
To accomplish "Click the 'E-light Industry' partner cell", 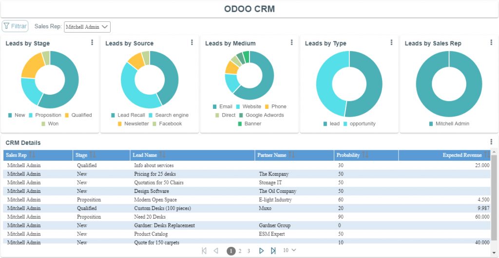I will point(275,200).
